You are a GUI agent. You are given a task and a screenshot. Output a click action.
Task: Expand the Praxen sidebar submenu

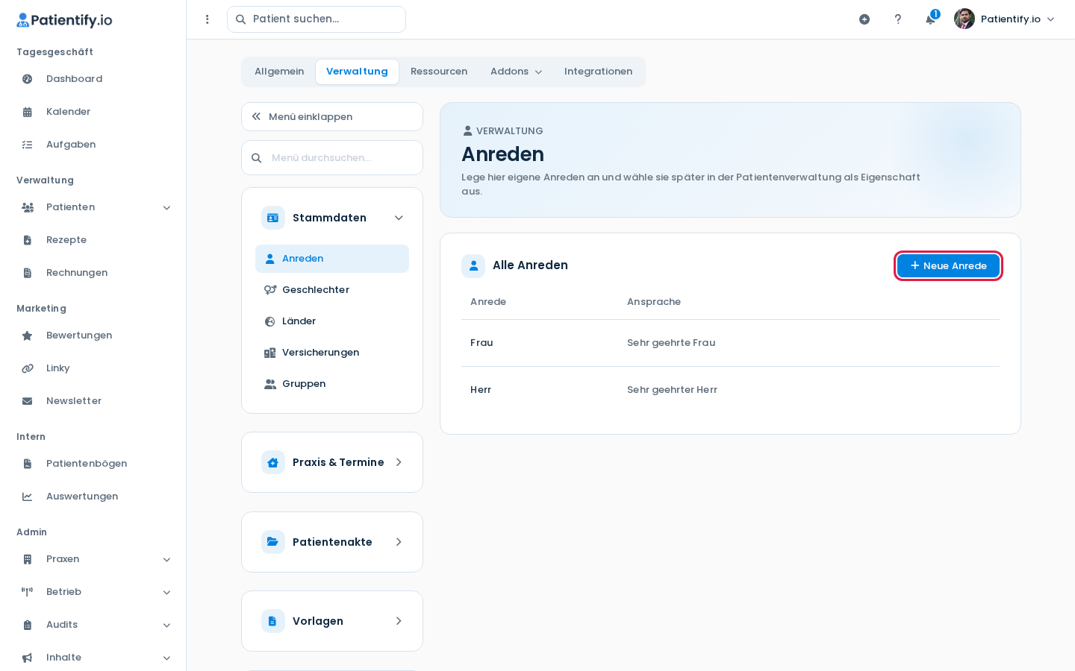point(166,560)
